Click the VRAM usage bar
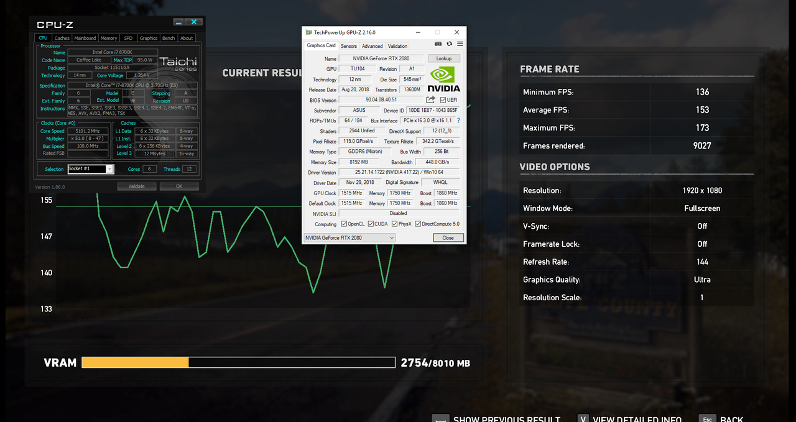796x422 pixels. tap(239, 362)
